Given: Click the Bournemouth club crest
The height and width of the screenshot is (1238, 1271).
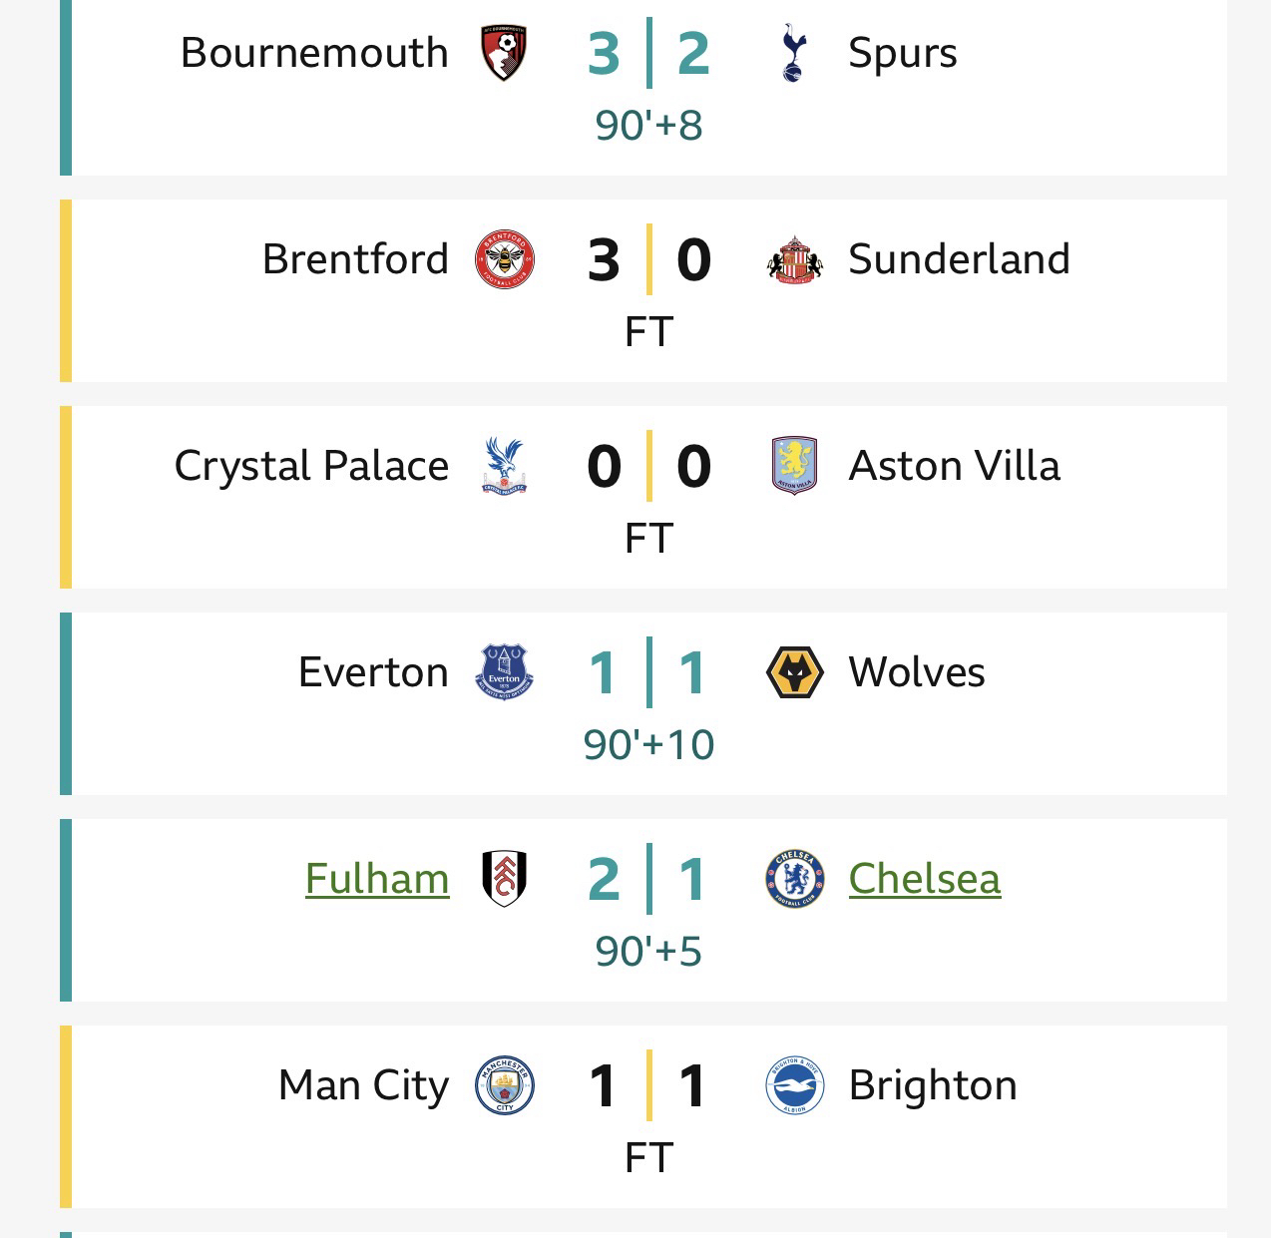Looking at the screenshot, I should click(x=504, y=53).
